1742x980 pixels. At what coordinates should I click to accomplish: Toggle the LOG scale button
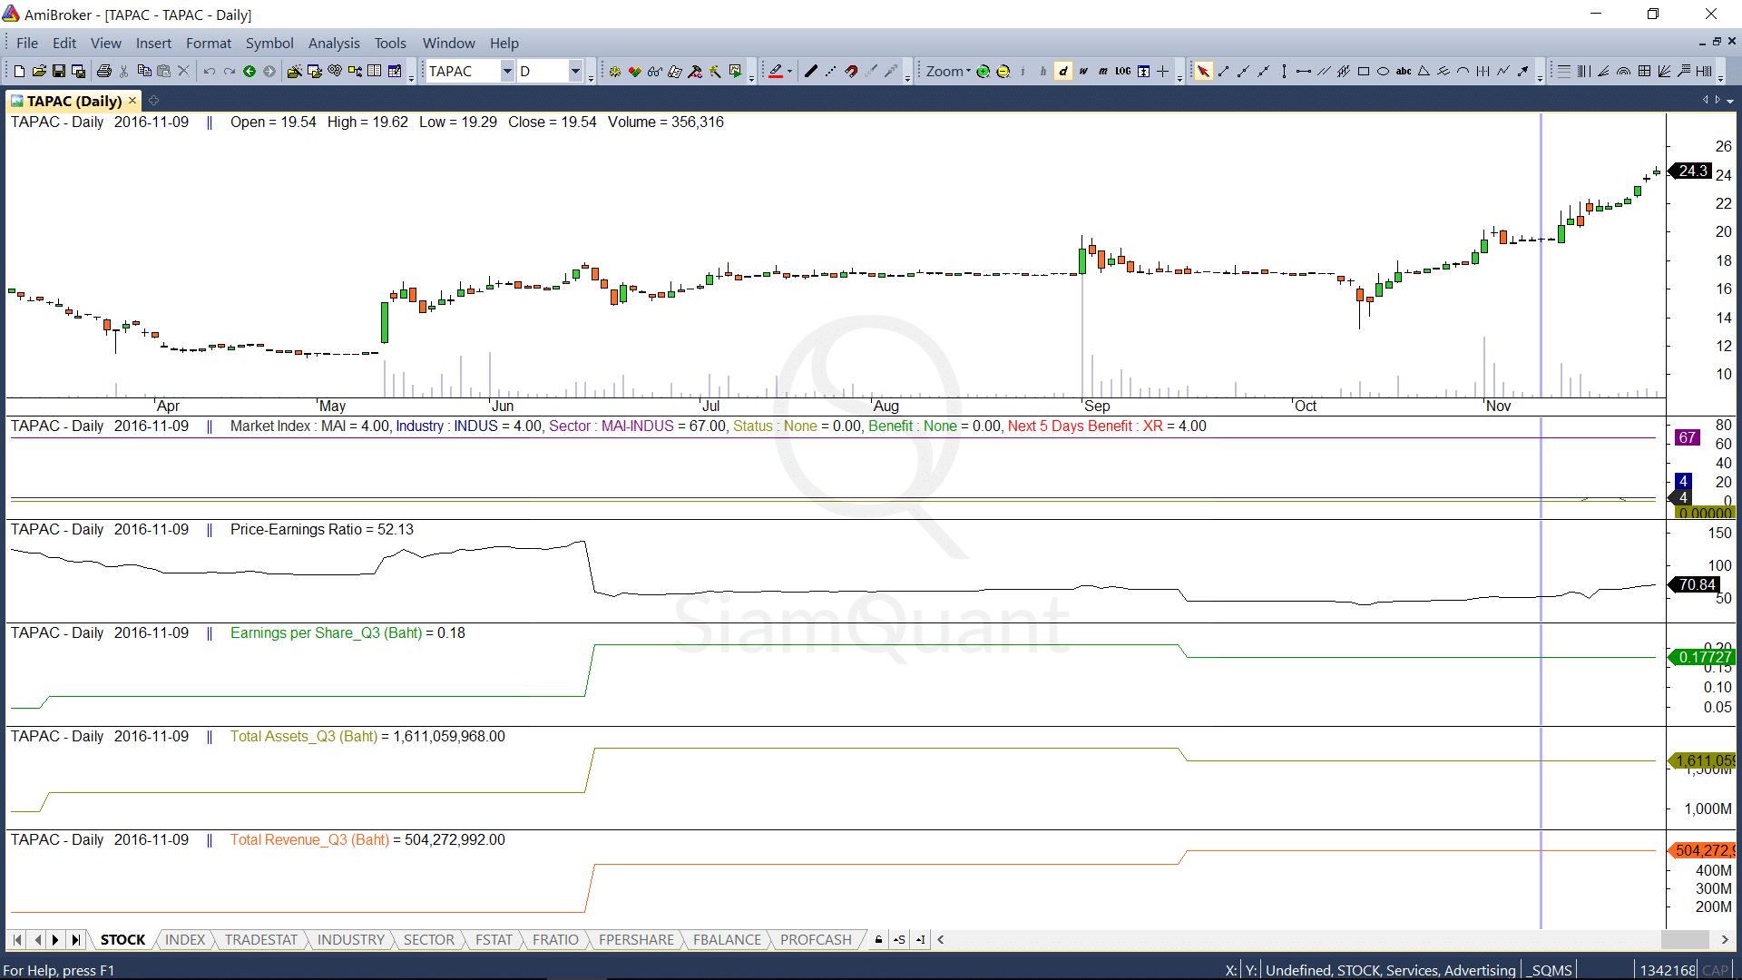click(1122, 71)
